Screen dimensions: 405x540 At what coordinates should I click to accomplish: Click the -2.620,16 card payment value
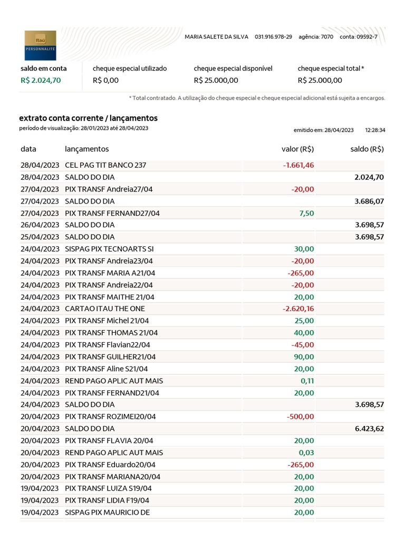coord(298,308)
